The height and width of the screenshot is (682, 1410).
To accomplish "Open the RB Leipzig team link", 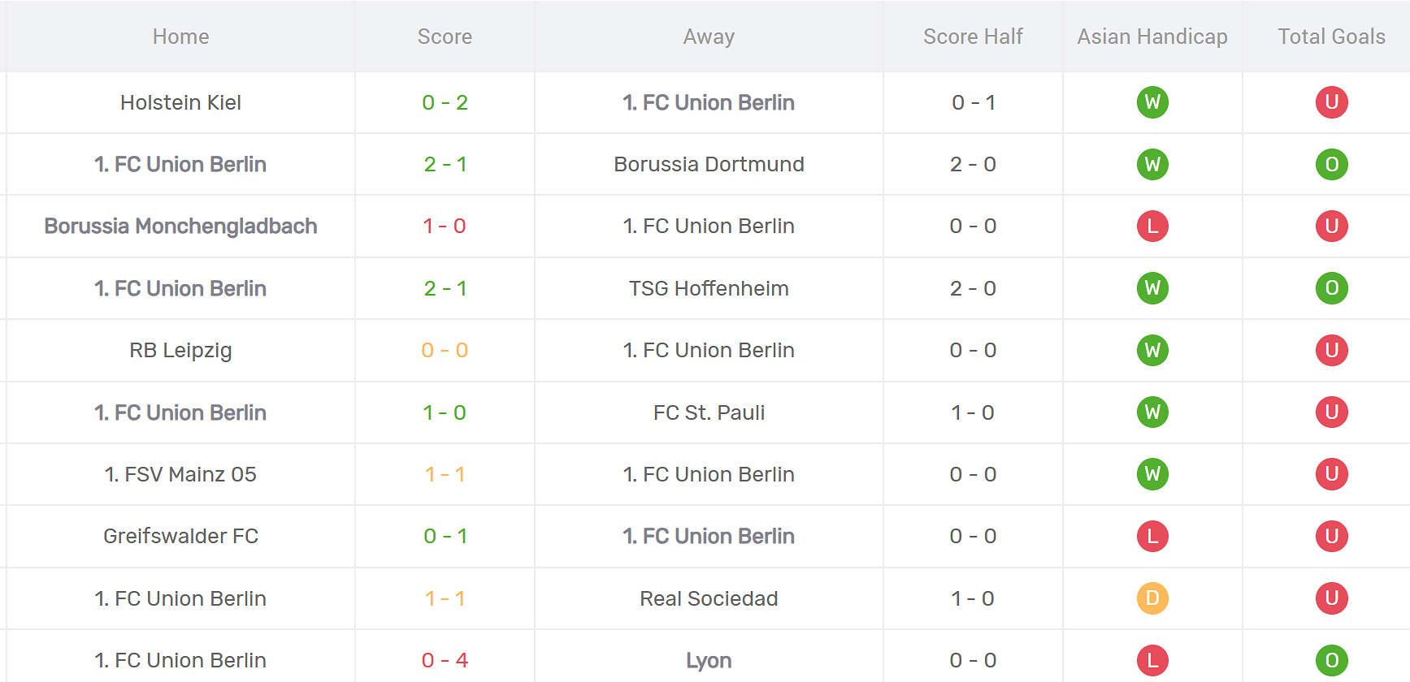I will 180,350.
